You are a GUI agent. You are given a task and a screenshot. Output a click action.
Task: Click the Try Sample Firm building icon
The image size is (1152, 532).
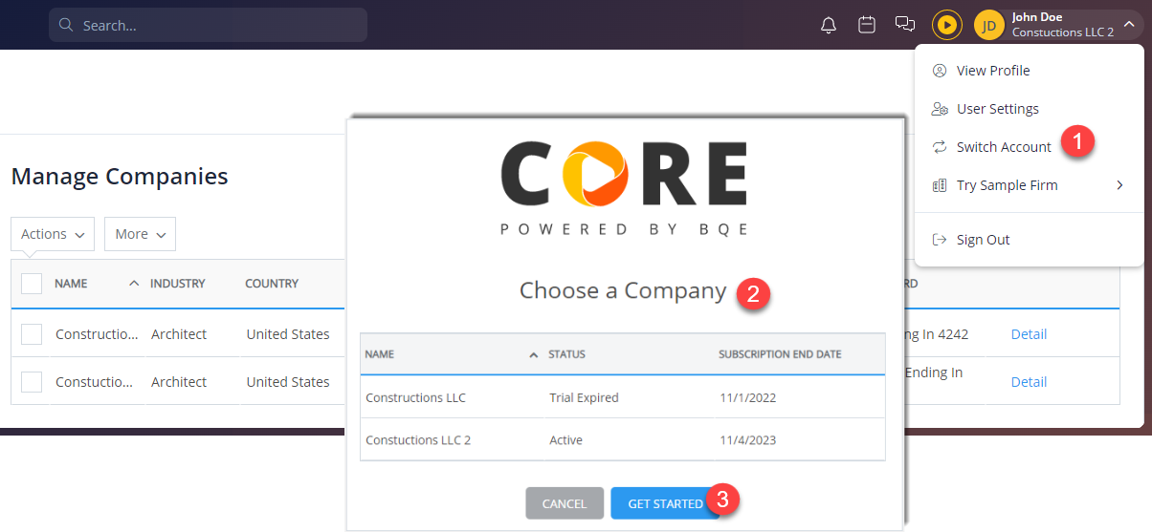click(x=940, y=185)
